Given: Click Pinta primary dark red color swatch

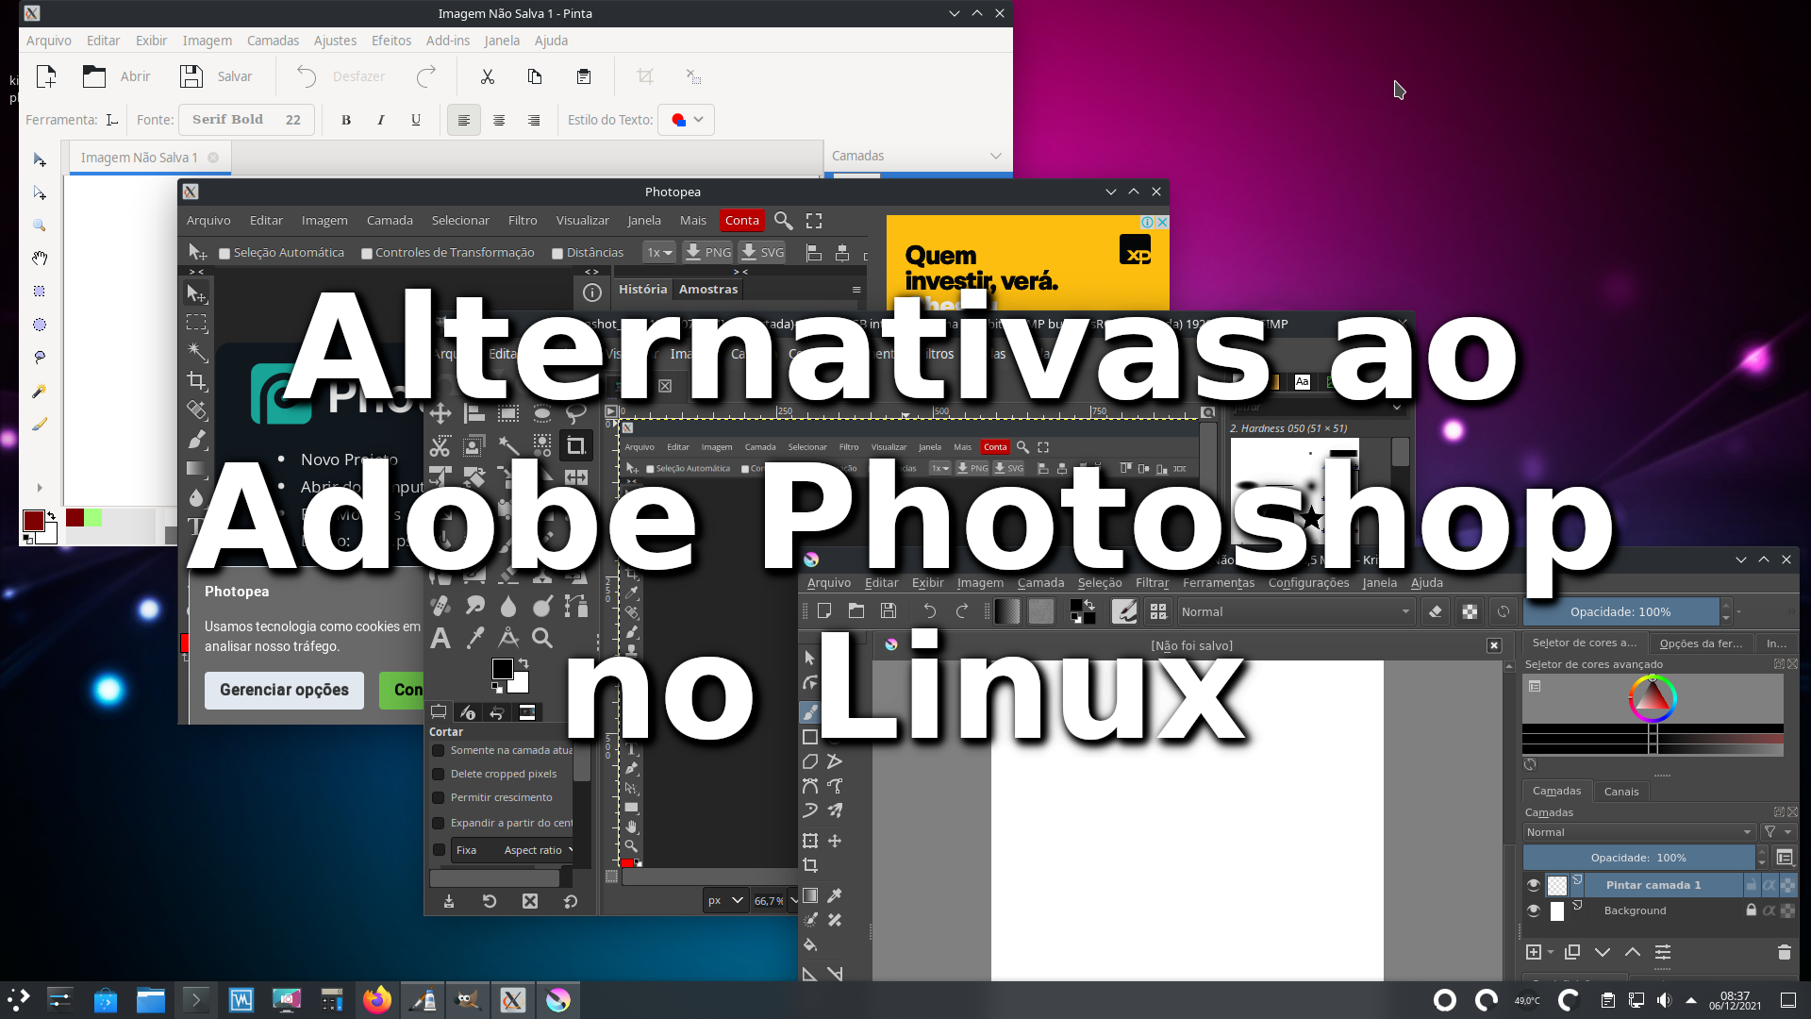Looking at the screenshot, I should 34,521.
